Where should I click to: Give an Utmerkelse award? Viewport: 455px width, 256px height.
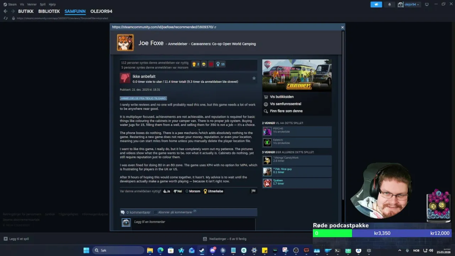click(x=213, y=191)
